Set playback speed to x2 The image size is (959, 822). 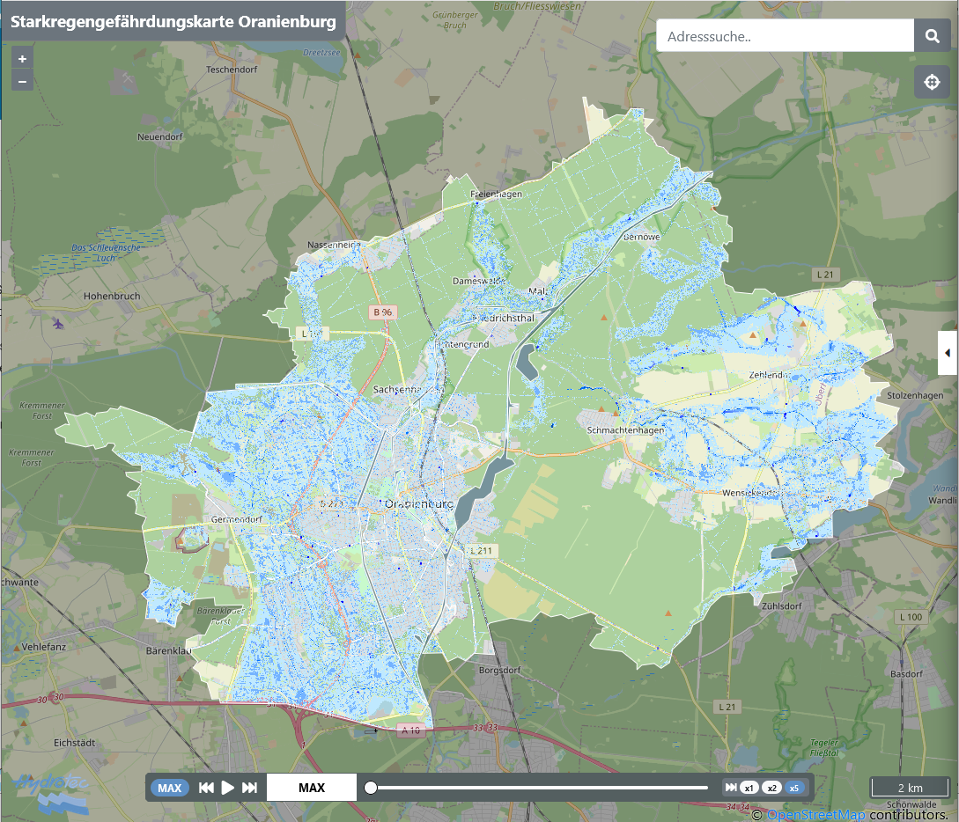771,788
